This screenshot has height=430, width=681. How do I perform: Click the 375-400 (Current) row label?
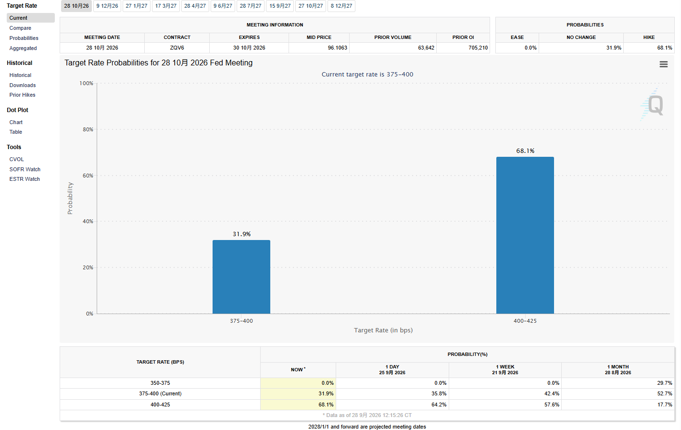coord(160,393)
